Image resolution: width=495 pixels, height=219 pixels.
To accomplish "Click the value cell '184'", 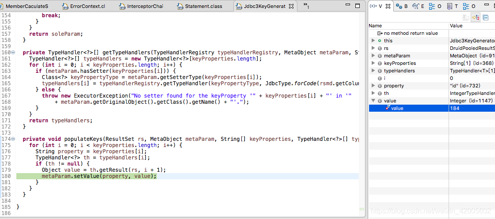I will [x=454, y=108].
